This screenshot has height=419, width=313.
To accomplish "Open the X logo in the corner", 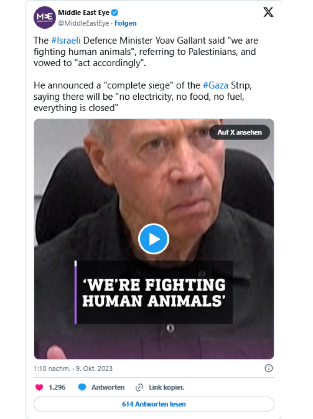I will (268, 13).
